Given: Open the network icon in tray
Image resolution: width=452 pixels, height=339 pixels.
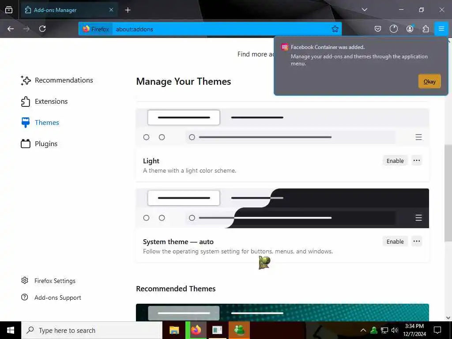Looking at the screenshot, I should pyautogui.click(x=384, y=330).
